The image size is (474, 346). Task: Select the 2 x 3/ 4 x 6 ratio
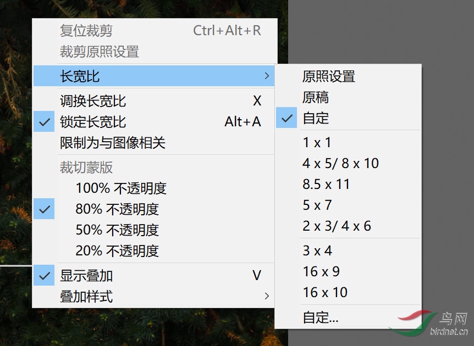(x=348, y=226)
